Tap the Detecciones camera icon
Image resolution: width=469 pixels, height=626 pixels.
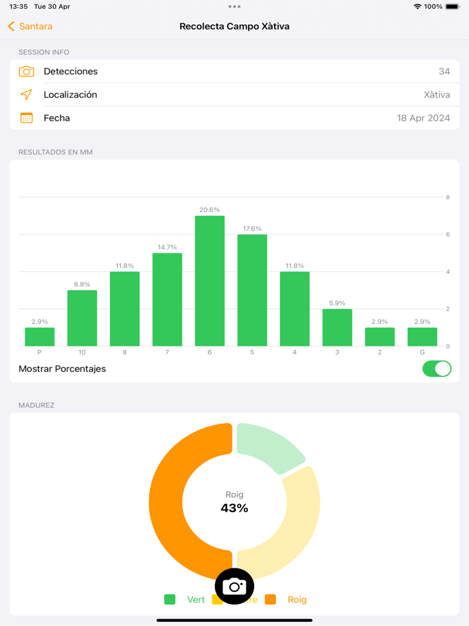point(26,72)
